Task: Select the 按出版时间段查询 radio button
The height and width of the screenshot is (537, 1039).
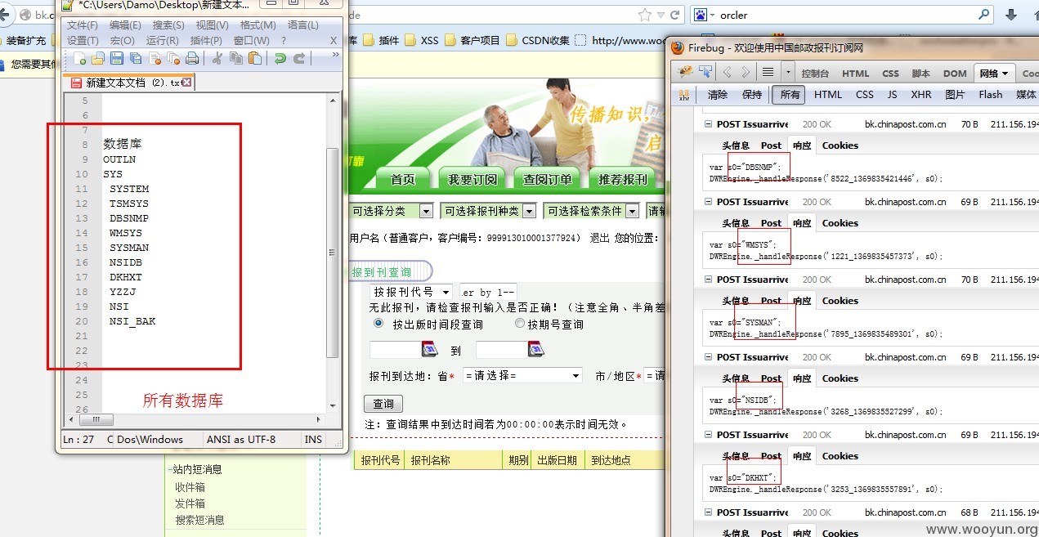Action: (x=378, y=324)
